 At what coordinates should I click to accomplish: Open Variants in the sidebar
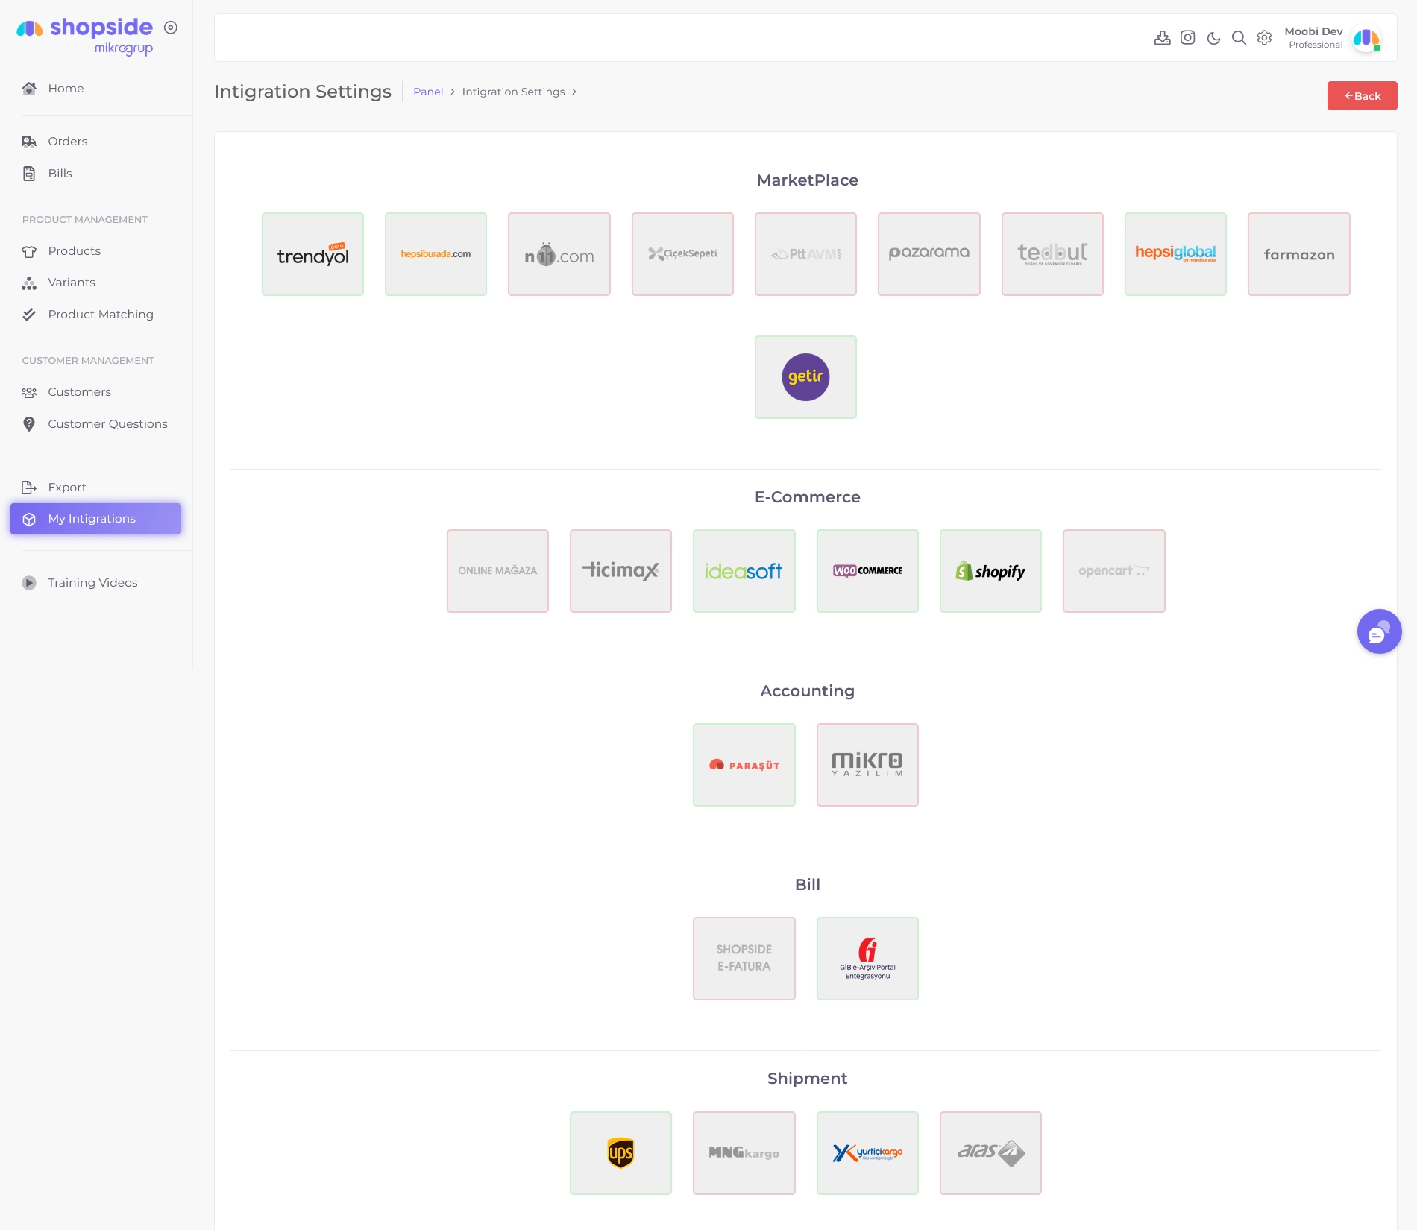[x=95, y=283]
